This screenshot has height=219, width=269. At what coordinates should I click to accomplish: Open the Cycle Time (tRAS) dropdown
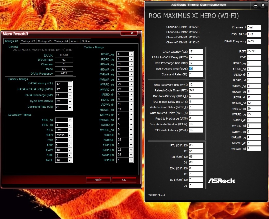pyautogui.click(x=70, y=101)
